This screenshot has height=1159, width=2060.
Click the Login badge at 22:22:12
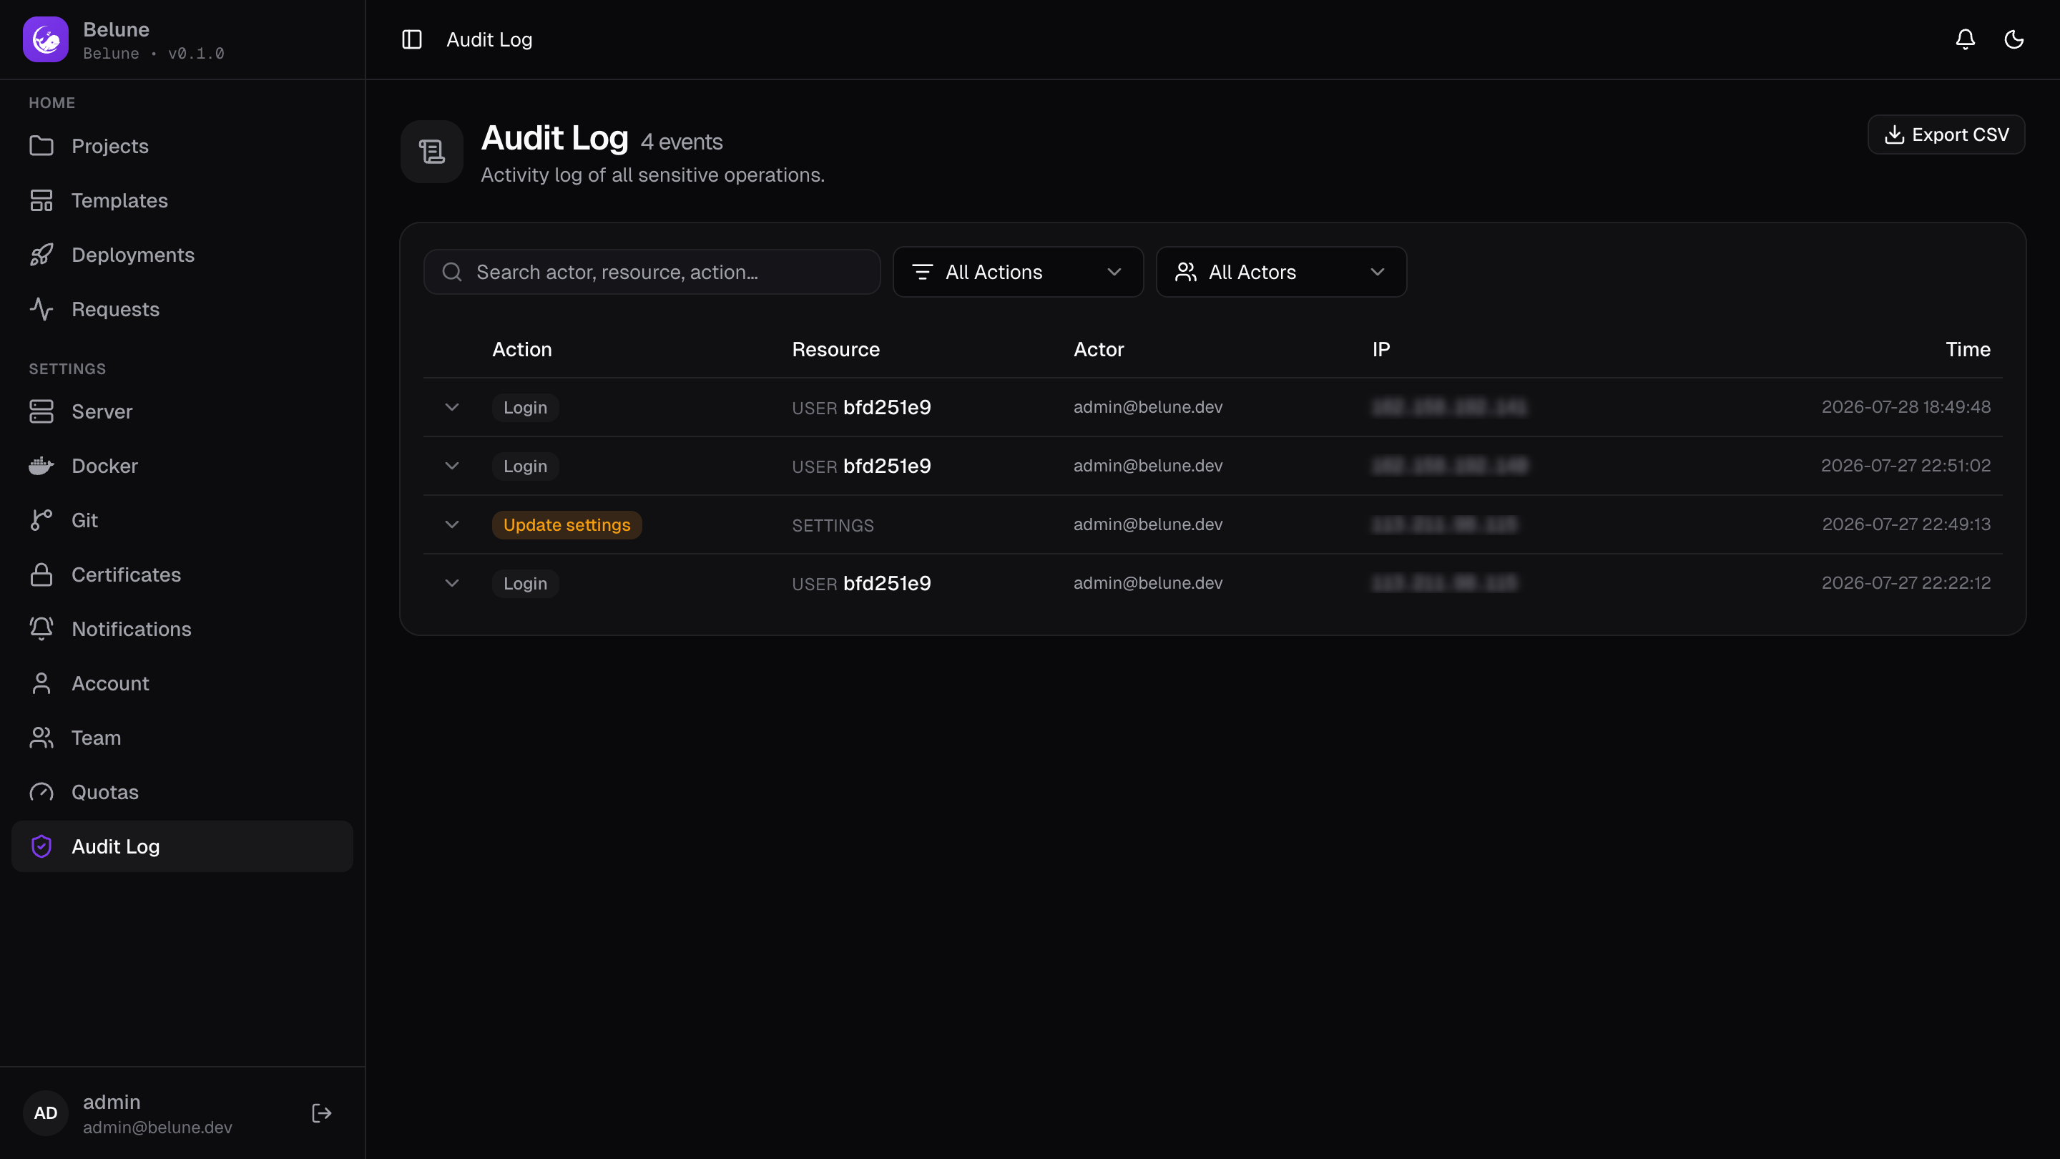tap(526, 583)
